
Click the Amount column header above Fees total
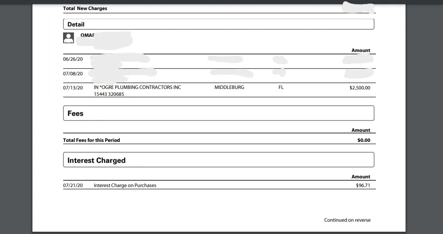361,130
